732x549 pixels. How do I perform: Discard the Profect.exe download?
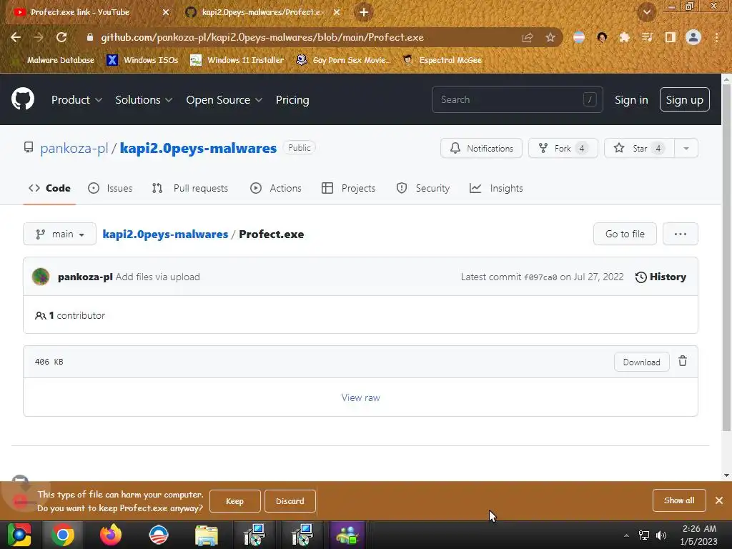(x=290, y=501)
